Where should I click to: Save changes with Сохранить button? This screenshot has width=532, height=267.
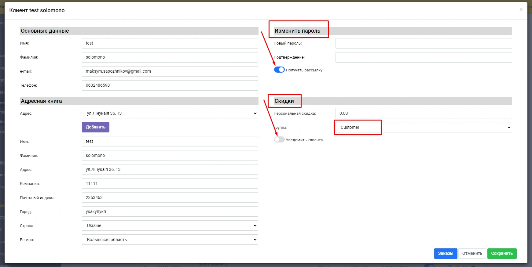(501, 254)
